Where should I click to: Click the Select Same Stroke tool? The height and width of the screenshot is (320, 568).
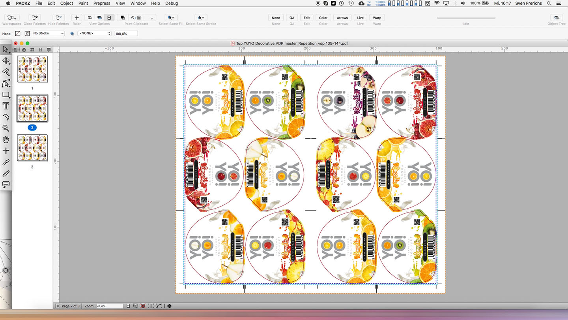click(x=201, y=18)
